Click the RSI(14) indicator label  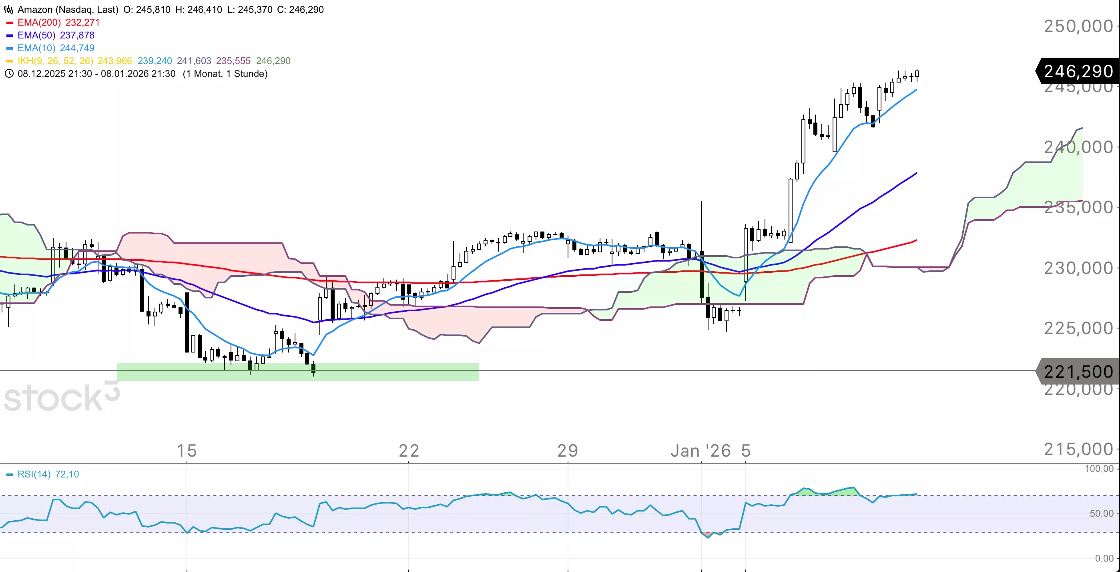click(x=34, y=474)
